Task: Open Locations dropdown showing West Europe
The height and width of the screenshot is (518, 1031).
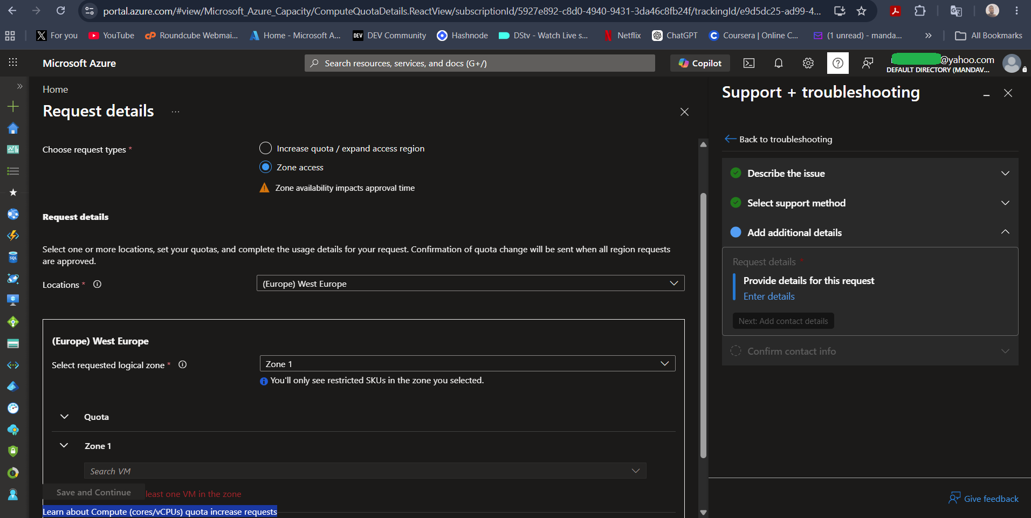Action: [x=470, y=284]
